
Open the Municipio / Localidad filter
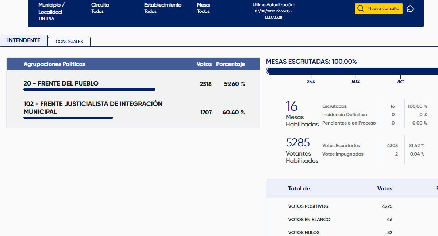click(x=51, y=11)
